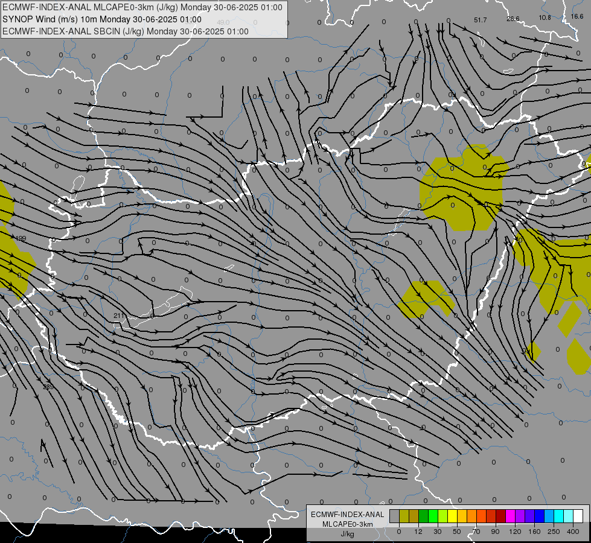Click the map value 51.7
Viewport: 591px width, 543px height.
pyautogui.click(x=480, y=20)
